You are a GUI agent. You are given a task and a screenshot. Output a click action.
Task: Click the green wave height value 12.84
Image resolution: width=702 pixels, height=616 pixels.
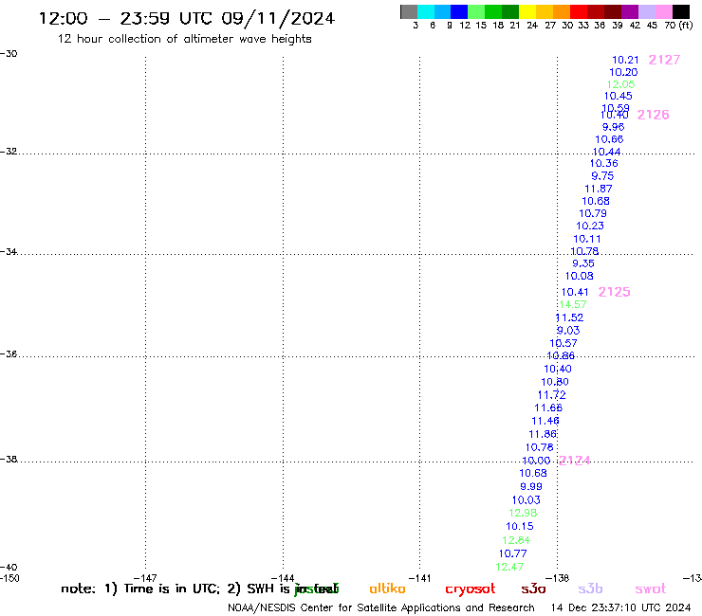click(516, 540)
